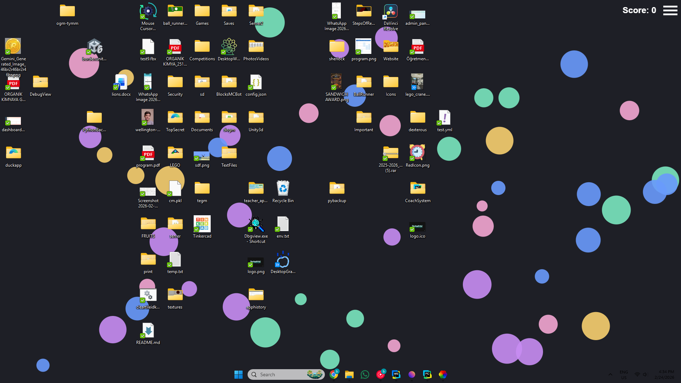
Task: Select the duckapp folder icon
Action: click(13, 153)
